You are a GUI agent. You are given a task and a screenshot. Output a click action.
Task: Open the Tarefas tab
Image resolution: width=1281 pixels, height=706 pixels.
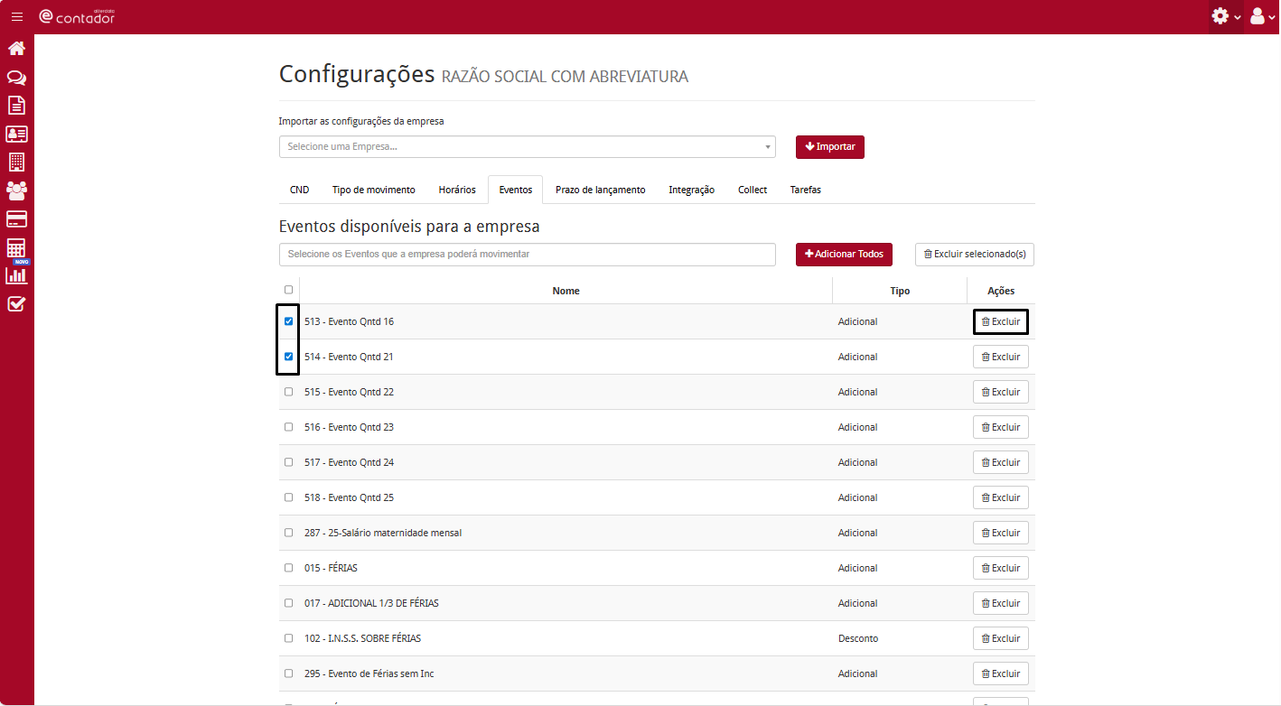pyautogui.click(x=806, y=190)
